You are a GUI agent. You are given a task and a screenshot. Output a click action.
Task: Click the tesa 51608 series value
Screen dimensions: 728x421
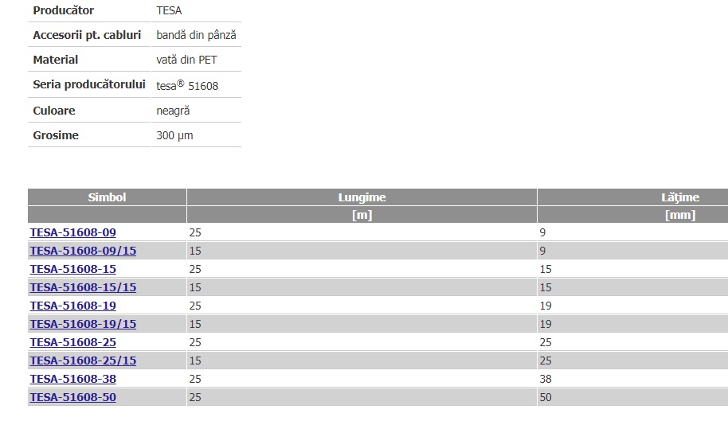click(187, 85)
